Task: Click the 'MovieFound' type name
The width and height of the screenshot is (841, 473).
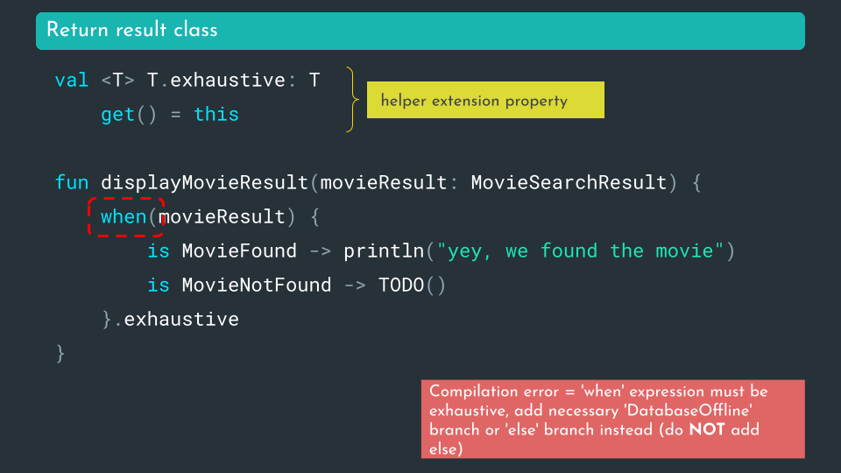Action: pyautogui.click(x=239, y=251)
